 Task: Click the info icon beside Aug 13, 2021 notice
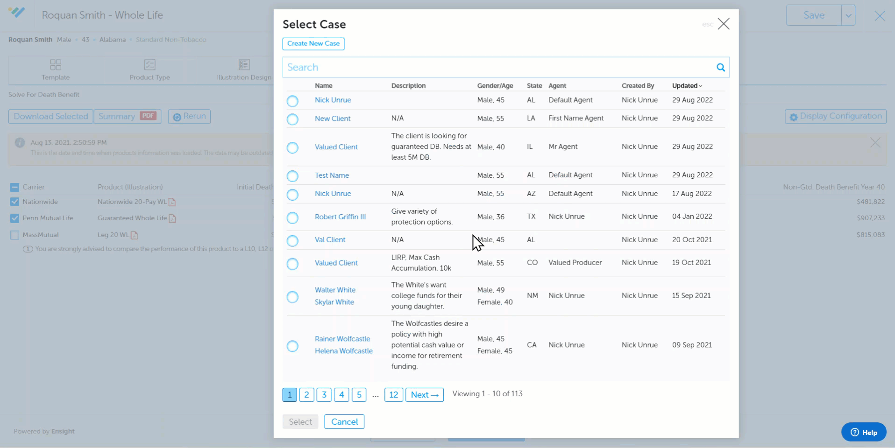[20, 143]
